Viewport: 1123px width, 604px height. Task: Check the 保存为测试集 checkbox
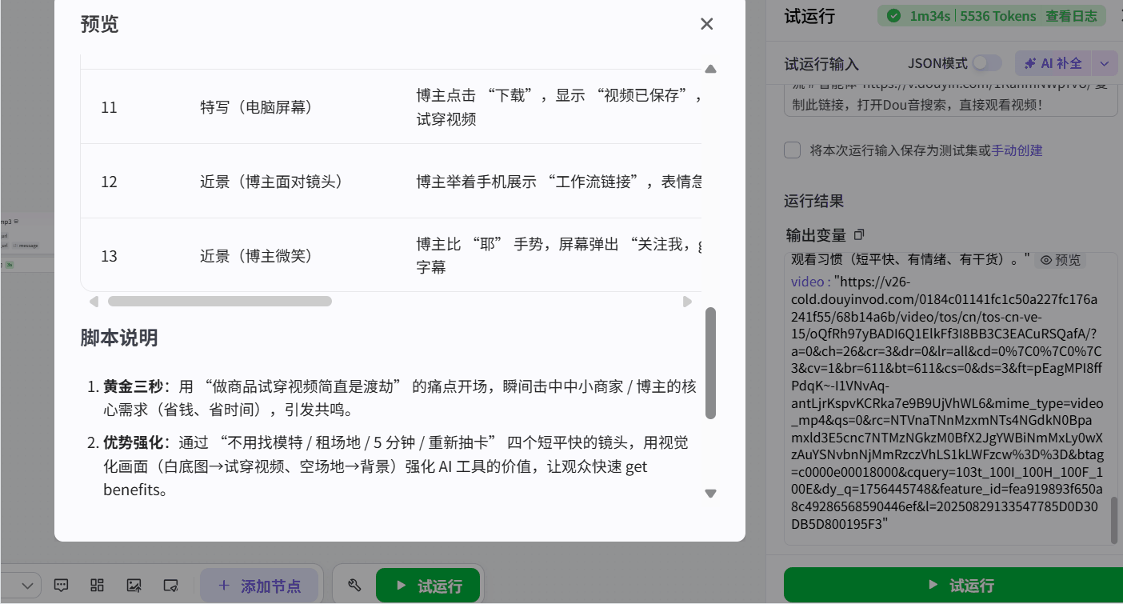coord(793,150)
